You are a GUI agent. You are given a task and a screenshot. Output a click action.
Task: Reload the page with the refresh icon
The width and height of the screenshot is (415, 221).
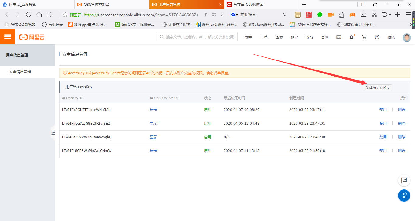(x=29, y=15)
